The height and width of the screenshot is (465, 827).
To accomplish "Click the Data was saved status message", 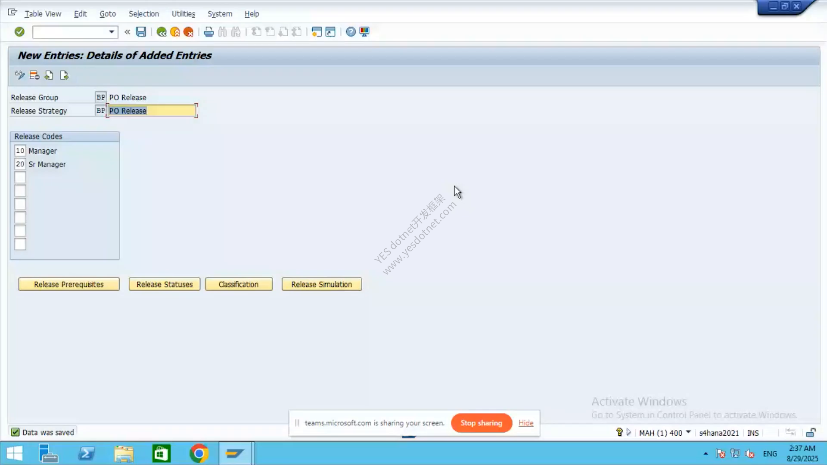I will point(48,432).
